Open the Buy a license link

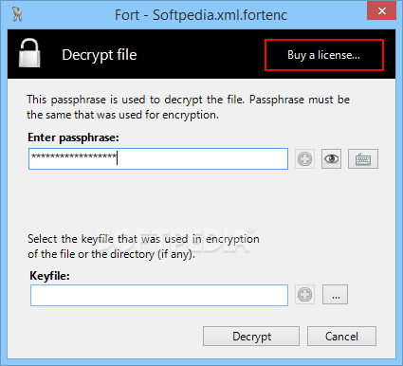pos(324,55)
